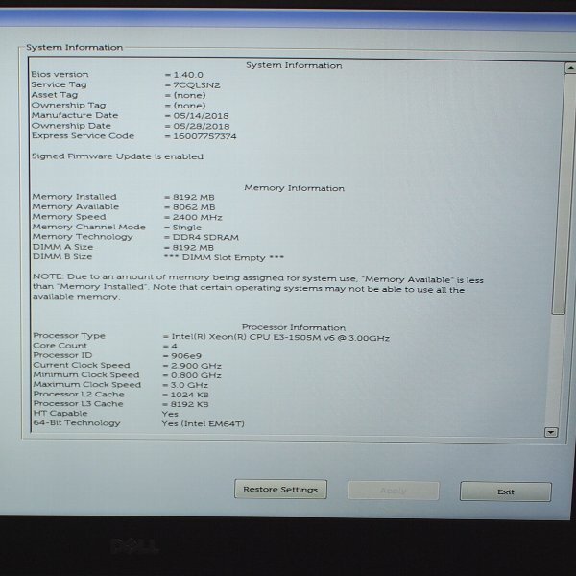The height and width of the screenshot is (576, 576).
Task: Select Processor ID value 906e9
Action: click(x=186, y=355)
